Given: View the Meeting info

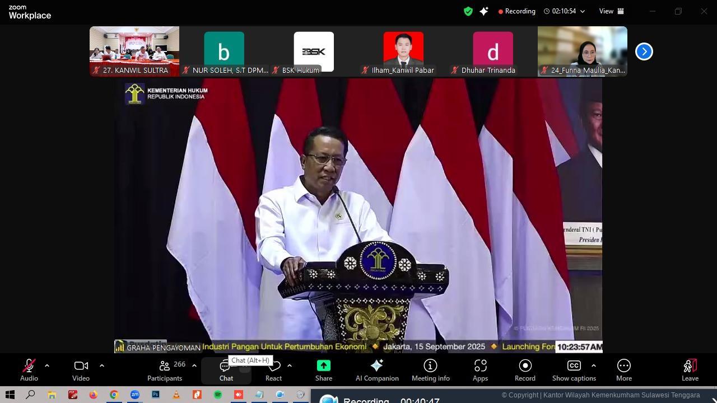Looking at the screenshot, I should [x=430, y=369].
